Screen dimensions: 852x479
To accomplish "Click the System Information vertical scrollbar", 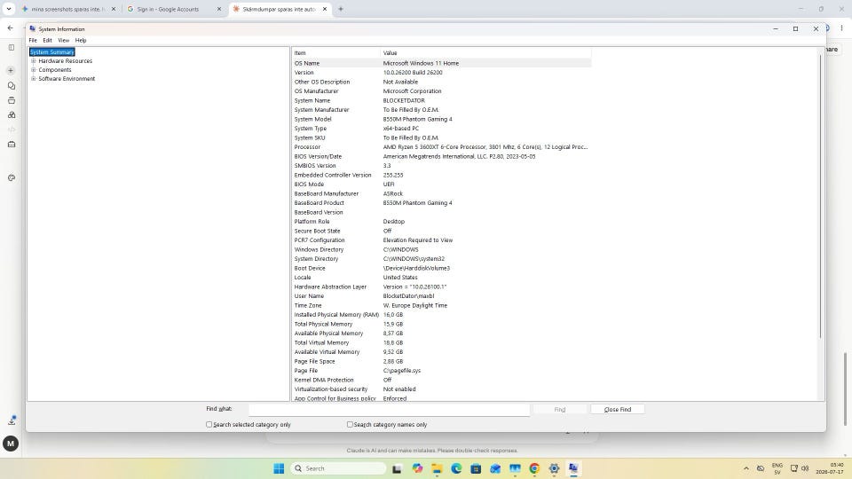I will 820,195.
